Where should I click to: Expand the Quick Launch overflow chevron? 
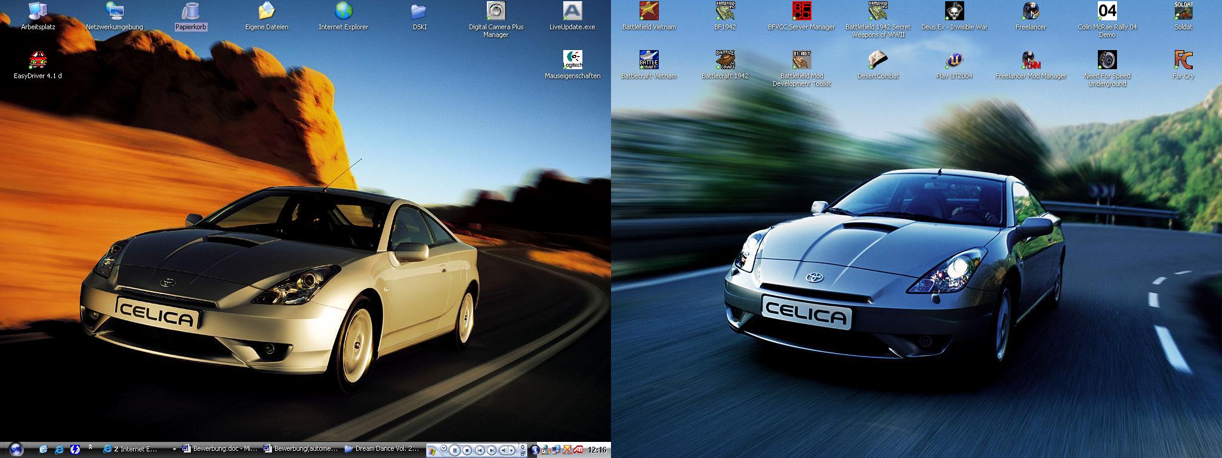[x=90, y=447]
